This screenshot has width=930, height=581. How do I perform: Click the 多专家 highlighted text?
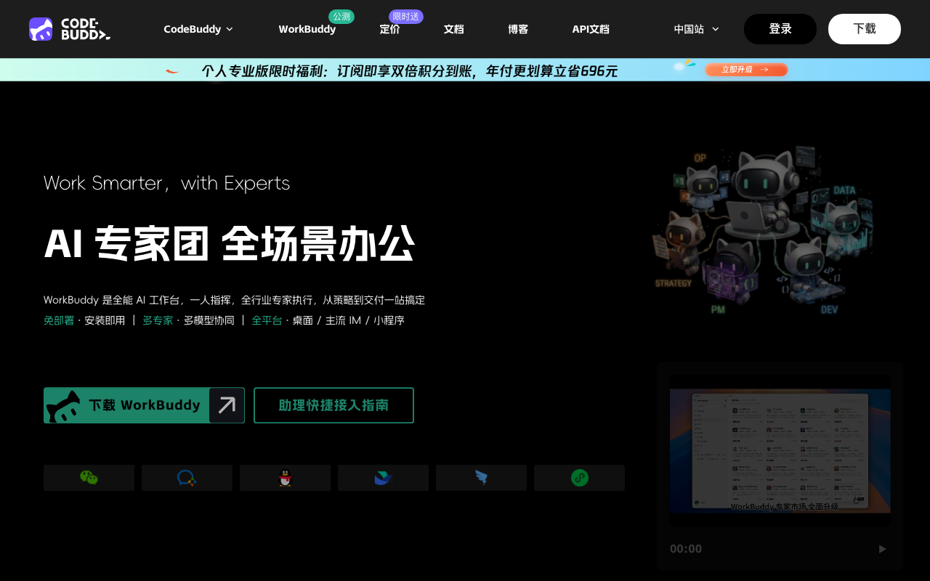pyautogui.click(x=158, y=320)
